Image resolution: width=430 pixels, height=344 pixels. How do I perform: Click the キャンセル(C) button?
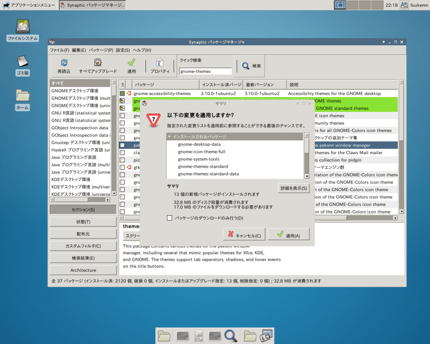pos(244,234)
